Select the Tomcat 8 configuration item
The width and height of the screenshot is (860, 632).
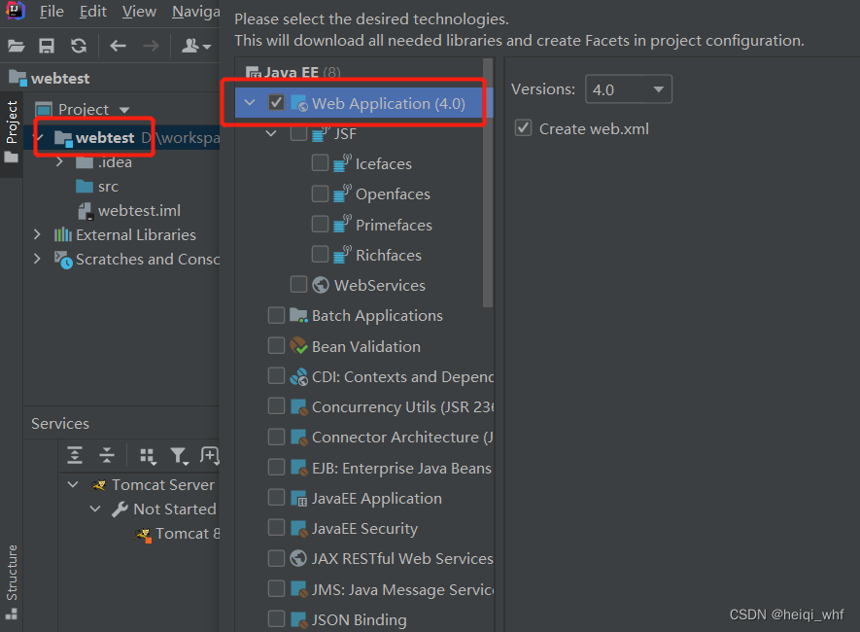177,533
